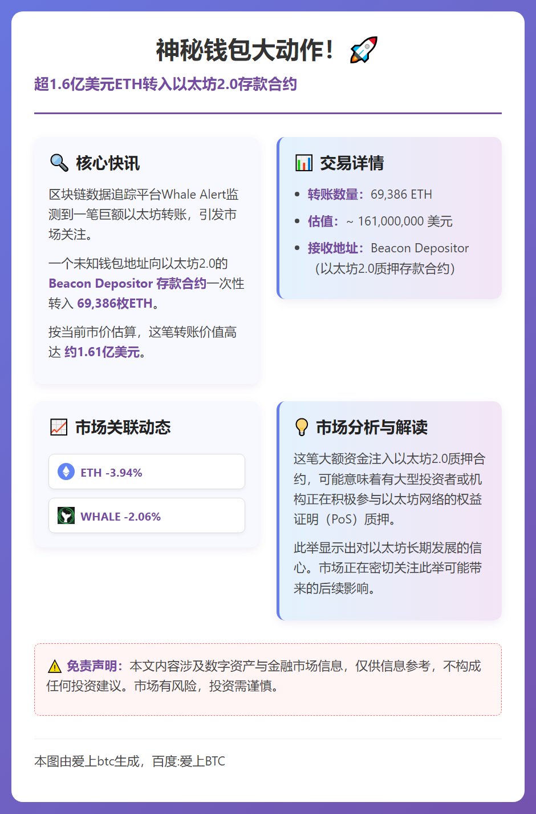This screenshot has width=536, height=814.
Task: Click the warning triangle icon beside 免责声明
Action: click(x=54, y=666)
